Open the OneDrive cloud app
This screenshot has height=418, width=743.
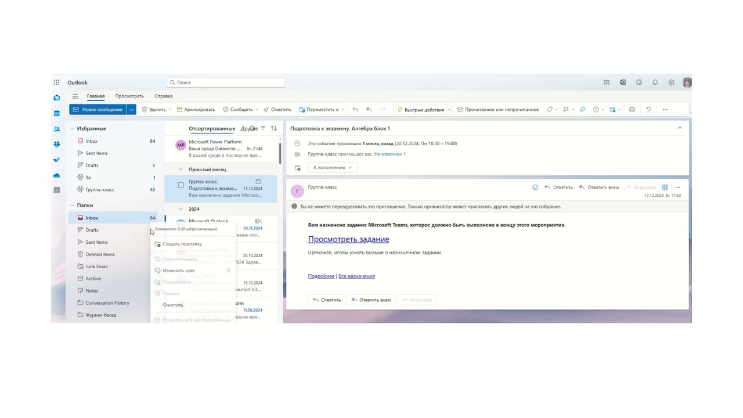56,175
